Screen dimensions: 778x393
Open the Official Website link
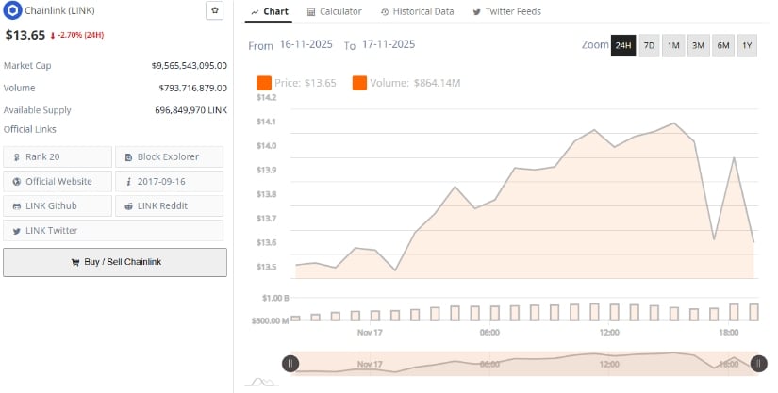(x=58, y=181)
